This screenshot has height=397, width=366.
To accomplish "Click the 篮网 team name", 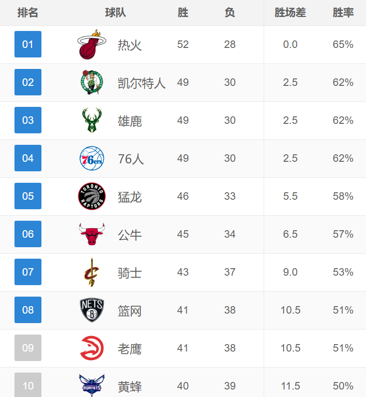I will [130, 311].
